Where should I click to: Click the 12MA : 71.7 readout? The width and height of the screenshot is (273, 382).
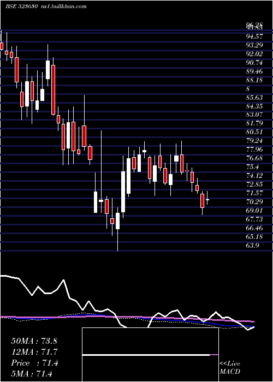pyautogui.click(x=34, y=352)
